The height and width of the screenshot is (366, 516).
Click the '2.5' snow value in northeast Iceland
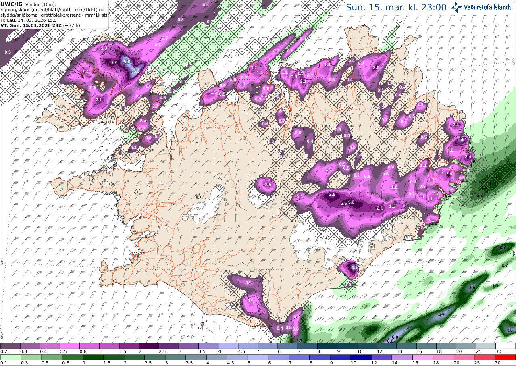(x=377, y=67)
